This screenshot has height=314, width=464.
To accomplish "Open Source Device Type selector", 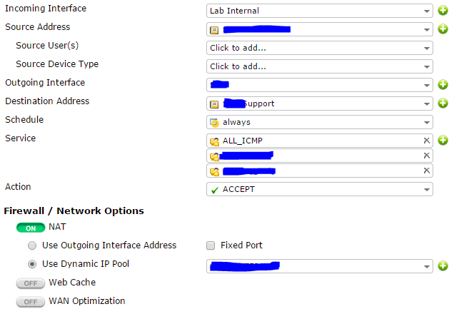I will (x=319, y=66).
